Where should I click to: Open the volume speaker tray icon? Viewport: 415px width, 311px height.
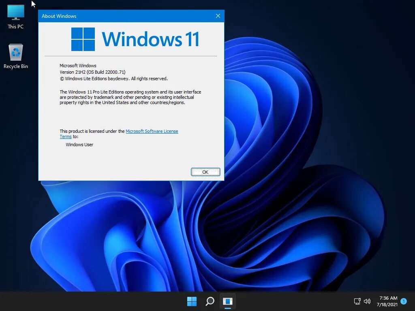pyautogui.click(x=367, y=301)
